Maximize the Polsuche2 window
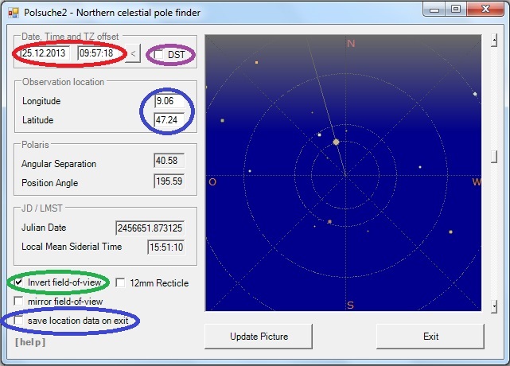Screen dimensions: 510x366 coord(456,9)
